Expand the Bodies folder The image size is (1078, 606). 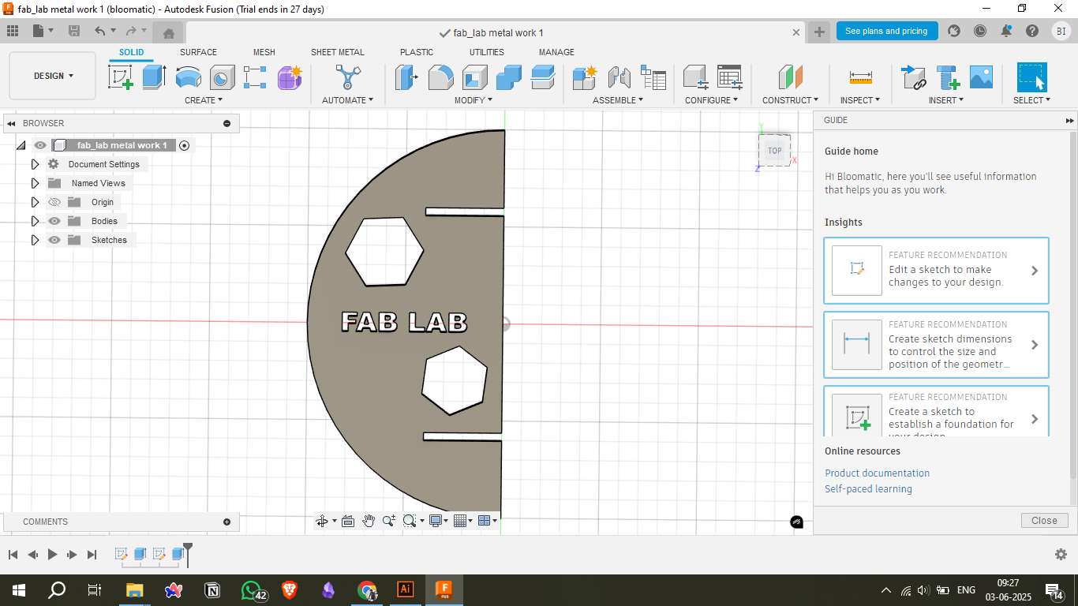pos(35,221)
